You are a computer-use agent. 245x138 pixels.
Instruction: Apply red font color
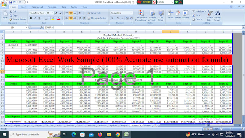(x=59, y=18)
